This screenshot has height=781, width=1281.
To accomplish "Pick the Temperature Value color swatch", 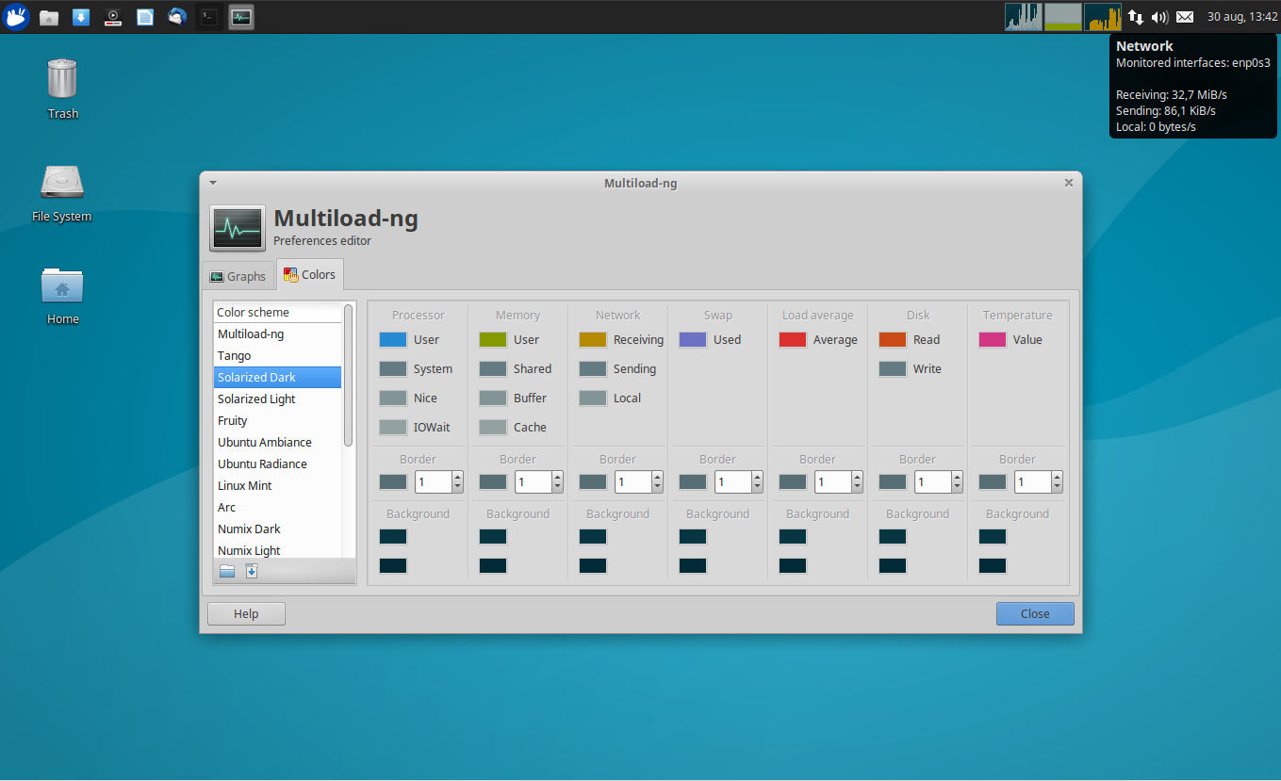I will (x=993, y=339).
